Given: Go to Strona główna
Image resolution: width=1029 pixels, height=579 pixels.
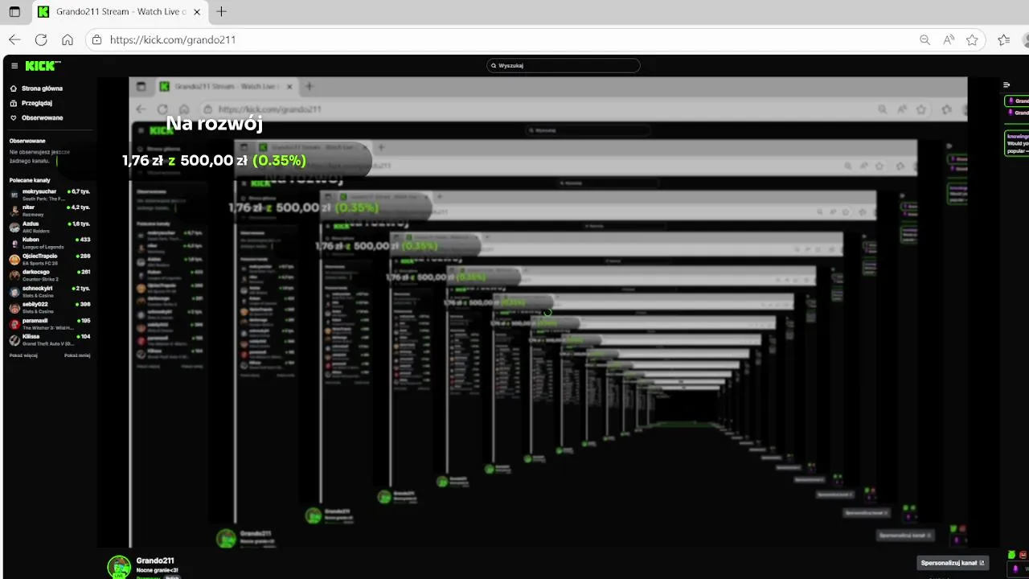Looking at the screenshot, I should 42,88.
